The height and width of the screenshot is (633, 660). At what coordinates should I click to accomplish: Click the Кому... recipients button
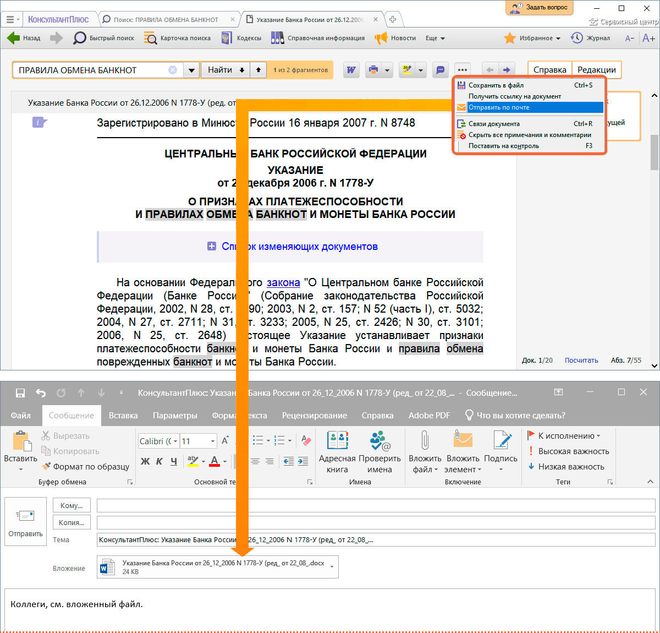coord(72,505)
